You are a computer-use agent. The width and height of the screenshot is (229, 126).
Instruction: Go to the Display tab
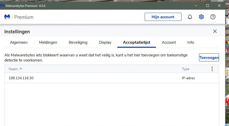click(105, 42)
